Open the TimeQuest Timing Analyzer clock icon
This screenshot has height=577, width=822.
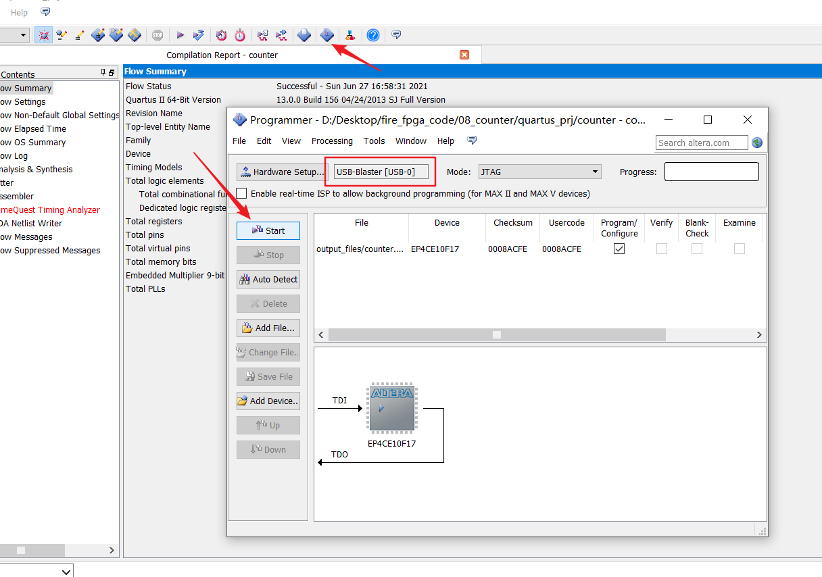click(240, 35)
